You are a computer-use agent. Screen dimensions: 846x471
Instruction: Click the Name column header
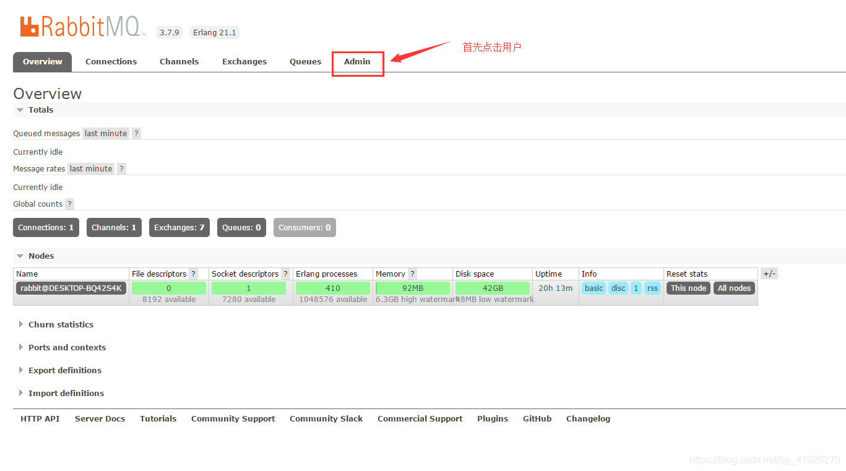[27, 274]
